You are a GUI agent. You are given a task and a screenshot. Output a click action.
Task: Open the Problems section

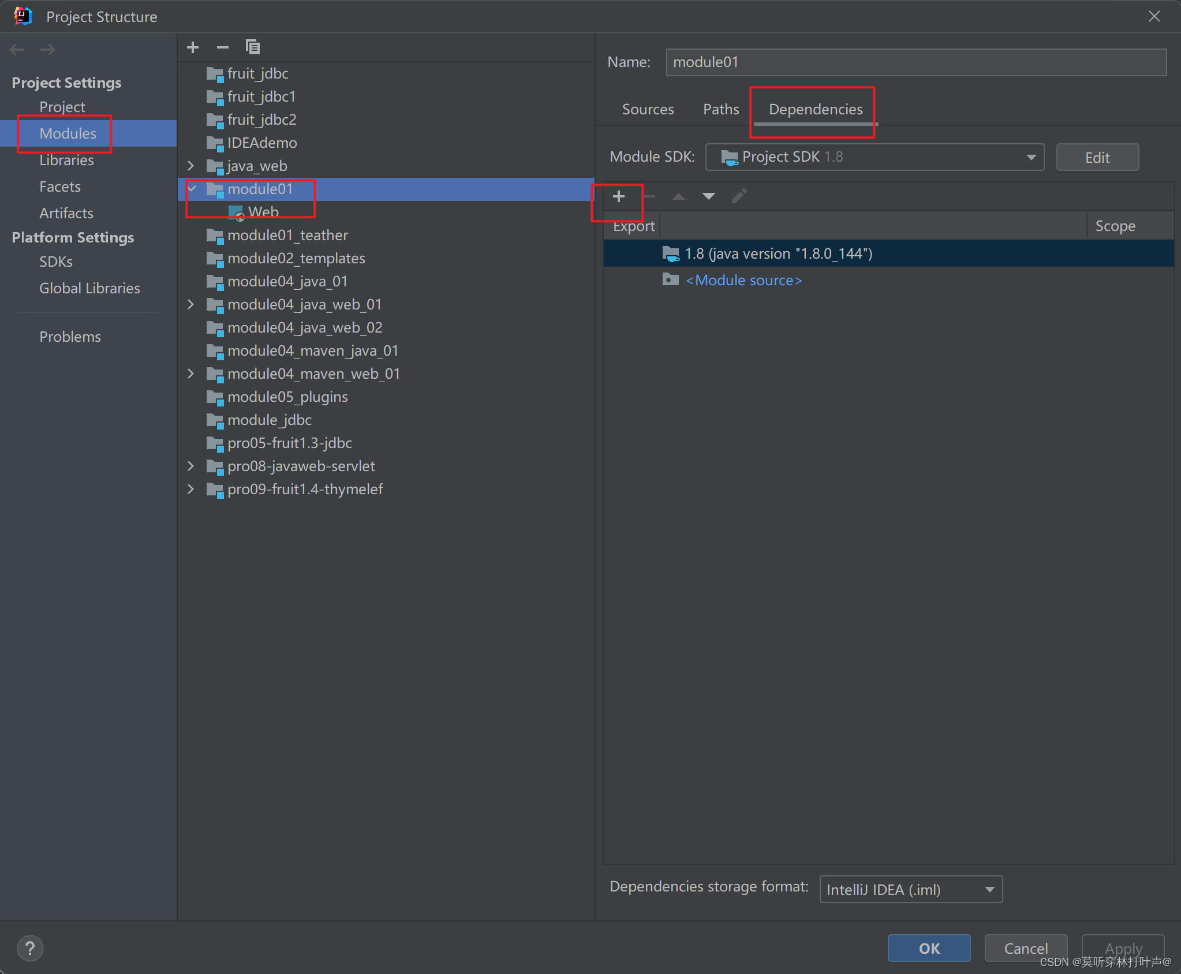[x=70, y=337]
